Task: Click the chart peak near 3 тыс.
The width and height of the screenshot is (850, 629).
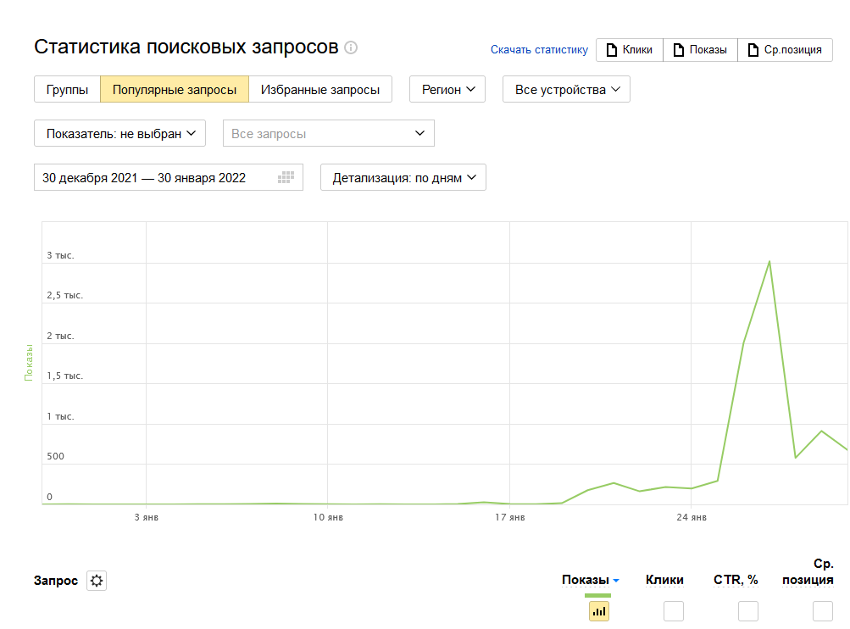Action: (x=769, y=262)
